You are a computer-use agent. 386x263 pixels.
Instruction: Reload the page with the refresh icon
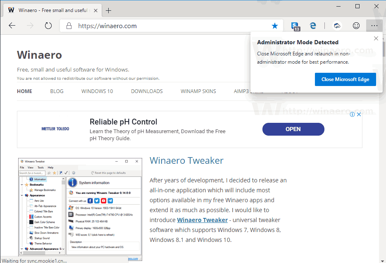(x=48, y=26)
